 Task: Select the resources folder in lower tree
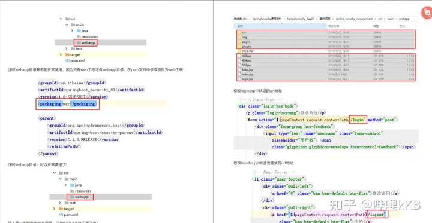coord(80,191)
